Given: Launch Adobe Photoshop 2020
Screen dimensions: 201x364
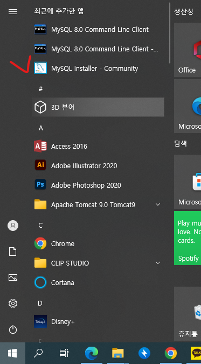Looking at the screenshot, I should tap(98, 186).
